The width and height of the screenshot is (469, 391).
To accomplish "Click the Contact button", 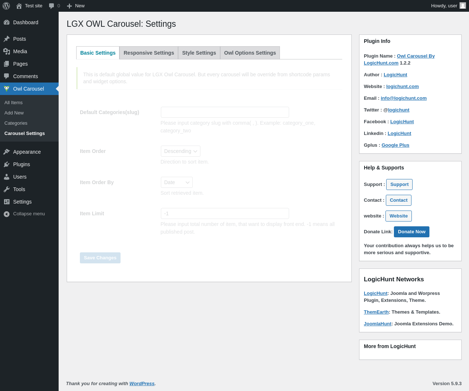I will [x=399, y=200].
